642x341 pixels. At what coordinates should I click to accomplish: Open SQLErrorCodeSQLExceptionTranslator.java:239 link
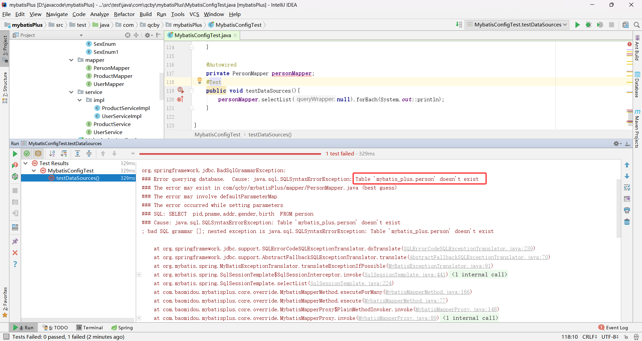[x=468, y=248]
